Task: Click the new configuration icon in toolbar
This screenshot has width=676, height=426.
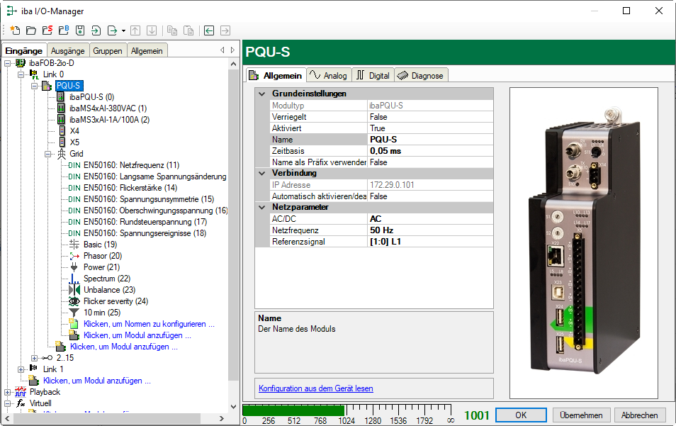Action: (15, 30)
